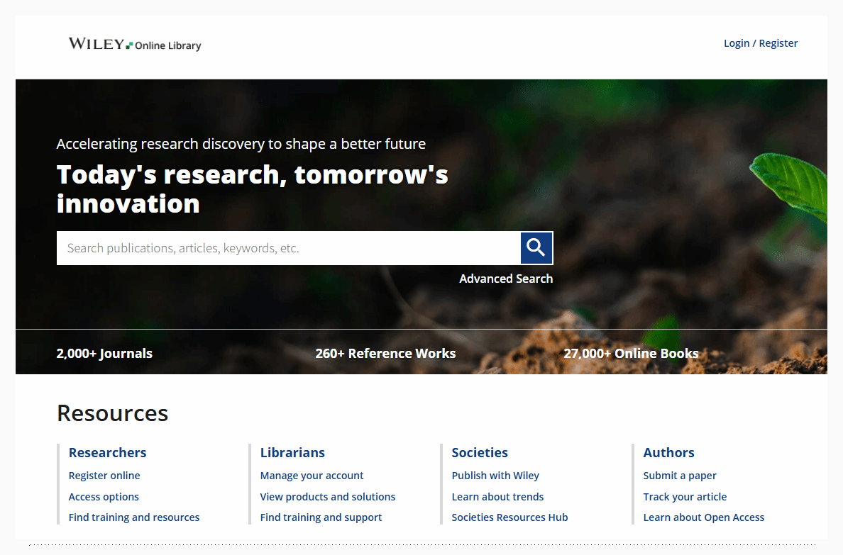Click Submit a paper link

tap(680, 476)
